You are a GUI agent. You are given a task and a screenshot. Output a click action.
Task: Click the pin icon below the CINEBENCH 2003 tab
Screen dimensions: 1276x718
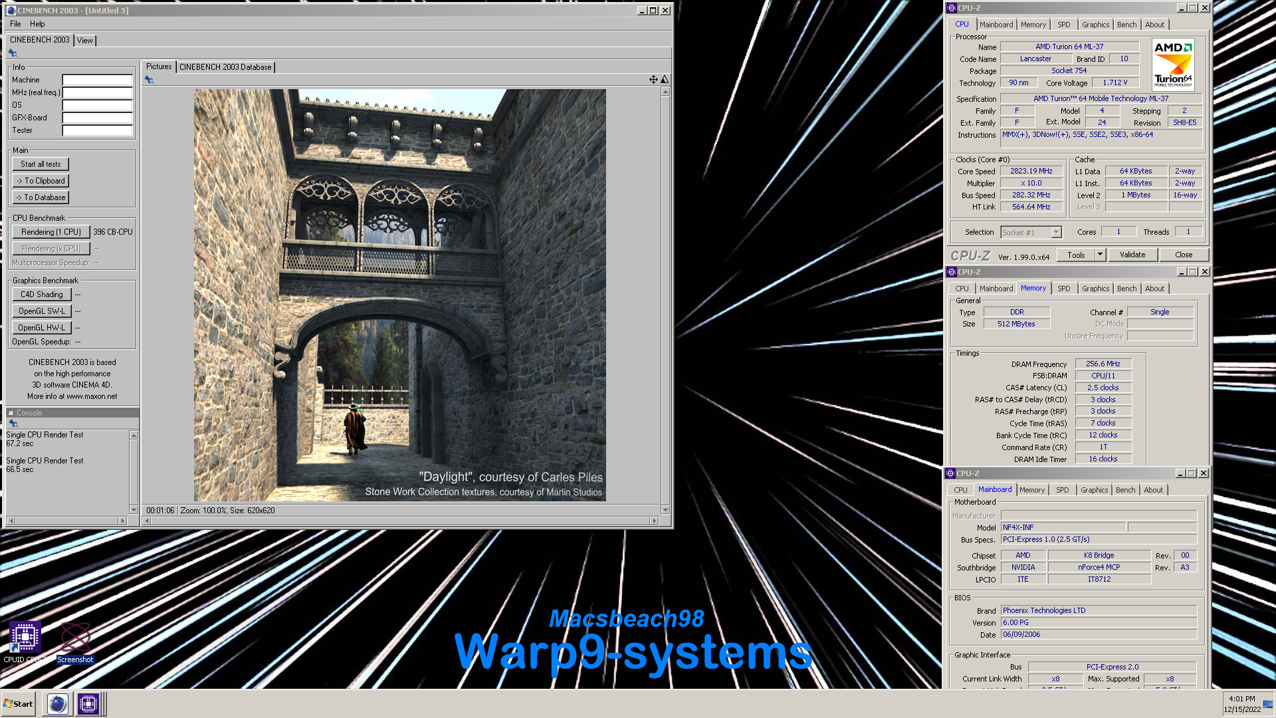(x=13, y=53)
